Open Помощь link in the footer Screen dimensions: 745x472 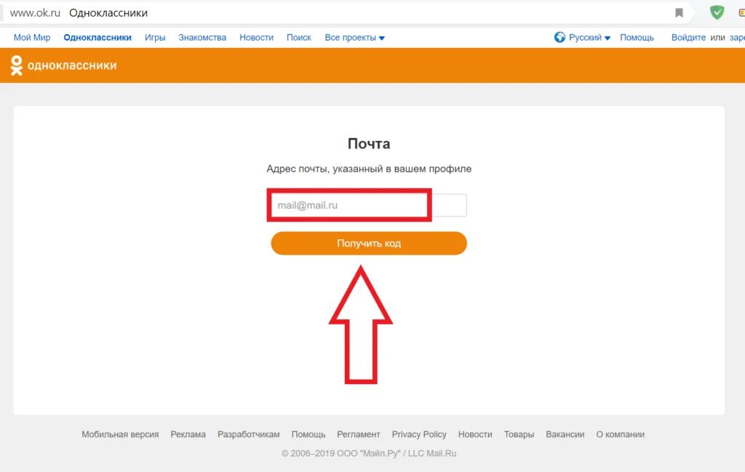coord(308,434)
